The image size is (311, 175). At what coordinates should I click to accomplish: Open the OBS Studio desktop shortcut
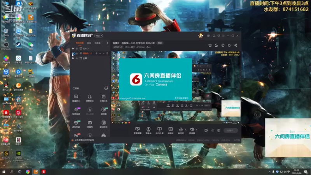(x=6, y=46)
